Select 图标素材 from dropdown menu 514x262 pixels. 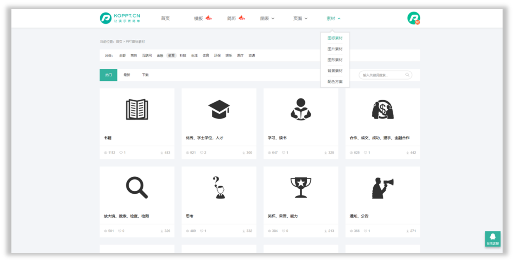click(335, 38)
